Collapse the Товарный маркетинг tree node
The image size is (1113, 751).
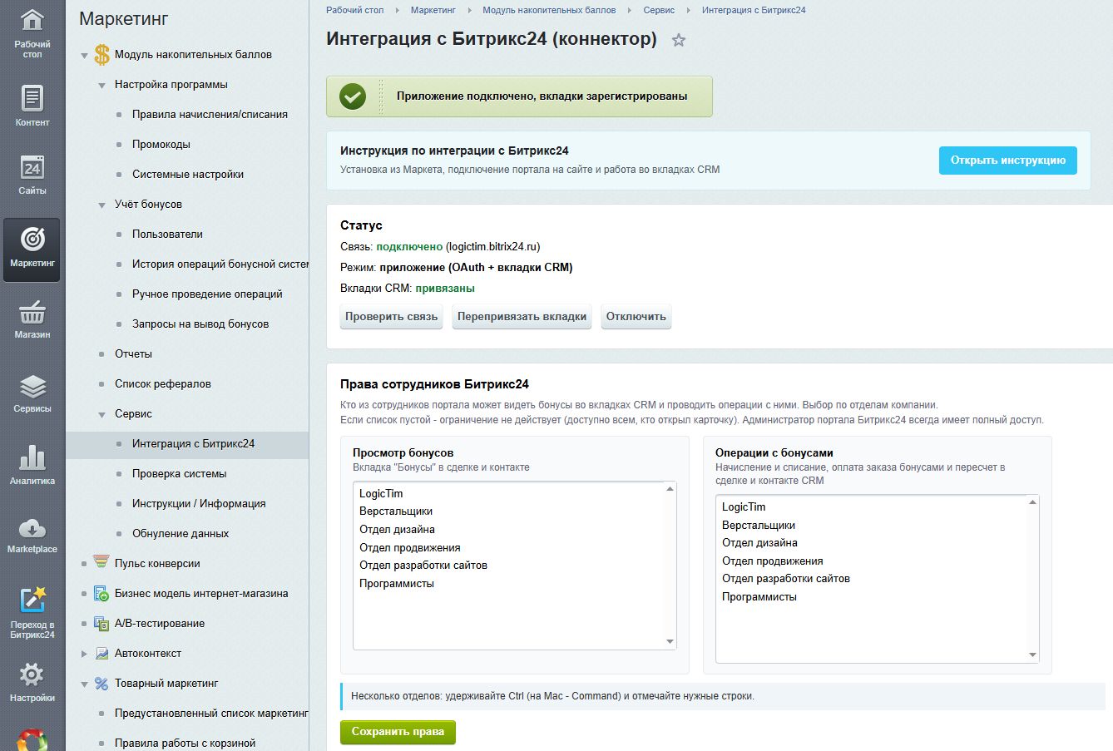coord(84,684)
